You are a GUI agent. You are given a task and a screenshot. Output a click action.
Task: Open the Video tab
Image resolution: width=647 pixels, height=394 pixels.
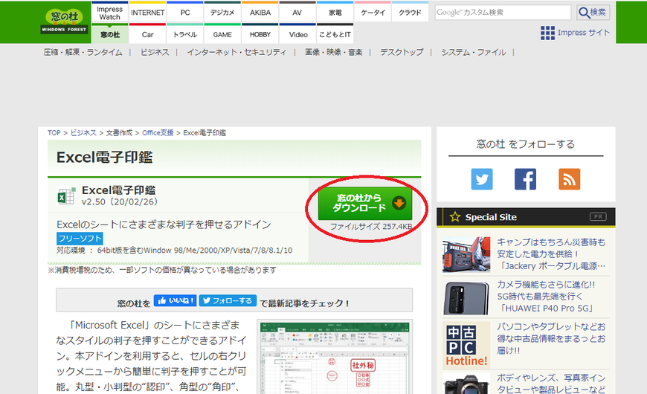[297, 34]
